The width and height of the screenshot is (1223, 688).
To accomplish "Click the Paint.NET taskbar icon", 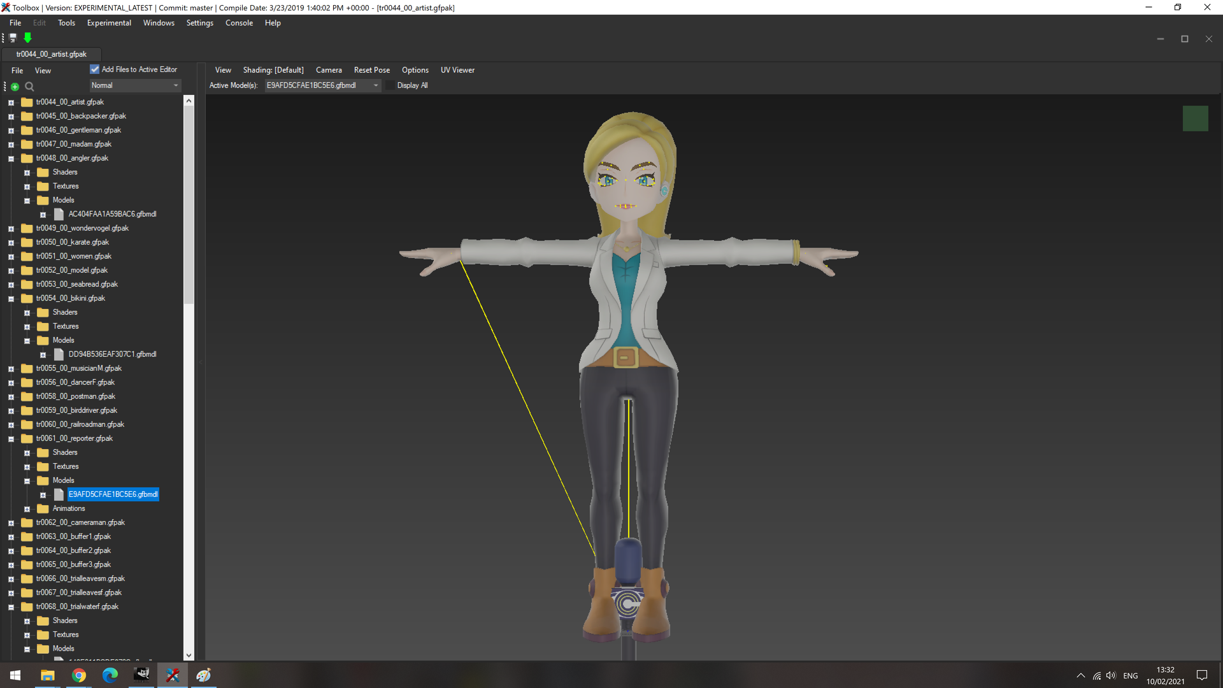I will pos(204,675).
